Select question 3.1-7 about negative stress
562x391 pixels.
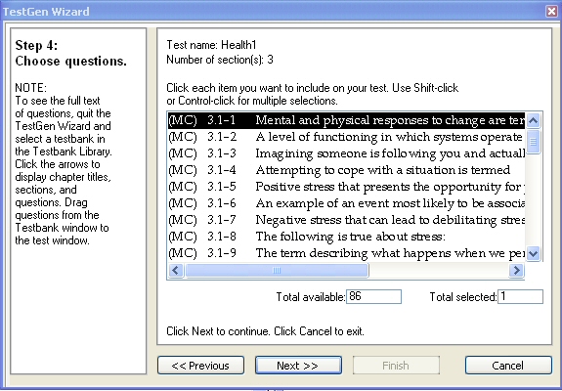pyautogui.click(x=347, y=220)
